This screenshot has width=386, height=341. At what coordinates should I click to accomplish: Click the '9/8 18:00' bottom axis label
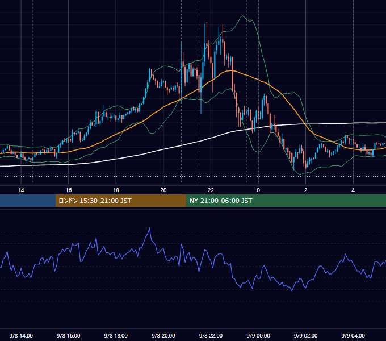[116, 335]
